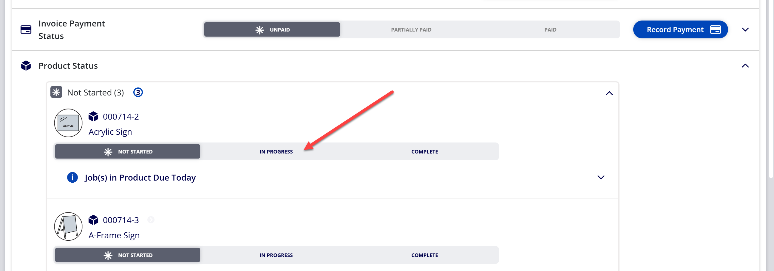Set Acrylic Sign status to In Progress
This screenshot has height=271, width=774.
tap(276, 151)
